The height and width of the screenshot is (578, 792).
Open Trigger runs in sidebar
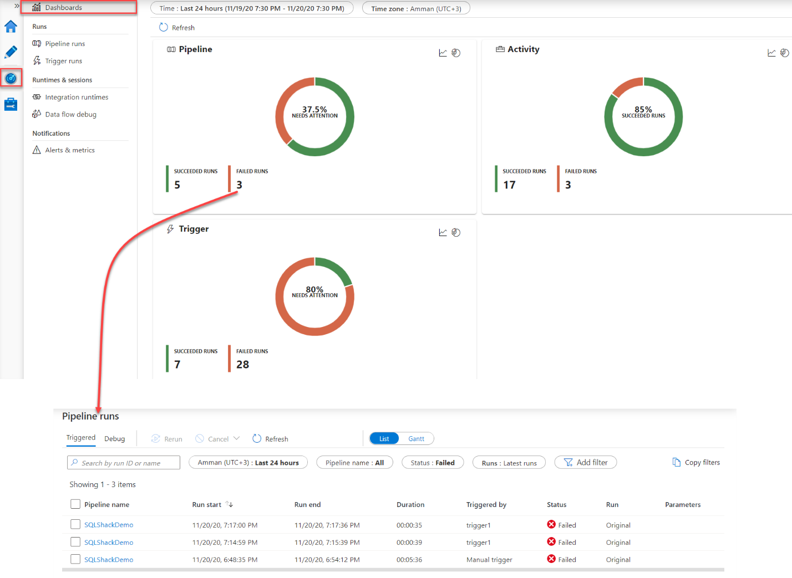click(x=63, y=61)
